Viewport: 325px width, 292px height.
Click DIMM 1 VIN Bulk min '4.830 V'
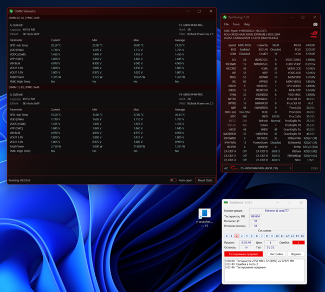[97, 133]
